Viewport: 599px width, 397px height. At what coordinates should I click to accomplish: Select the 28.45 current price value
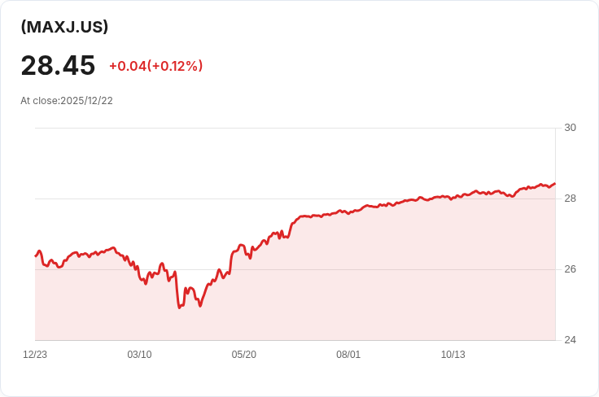click(58, 66)
